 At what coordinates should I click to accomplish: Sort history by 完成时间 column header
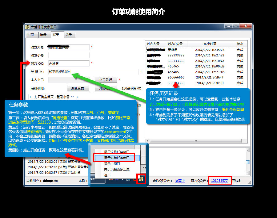click(x=210, y=44)
